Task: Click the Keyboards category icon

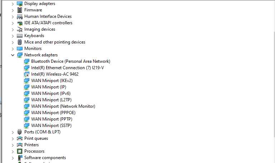Action: click(x=20, y=36)
